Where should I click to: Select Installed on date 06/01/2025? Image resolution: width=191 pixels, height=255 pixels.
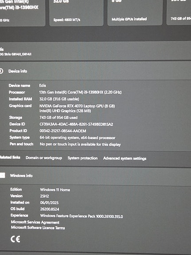[x=49, y=203]
